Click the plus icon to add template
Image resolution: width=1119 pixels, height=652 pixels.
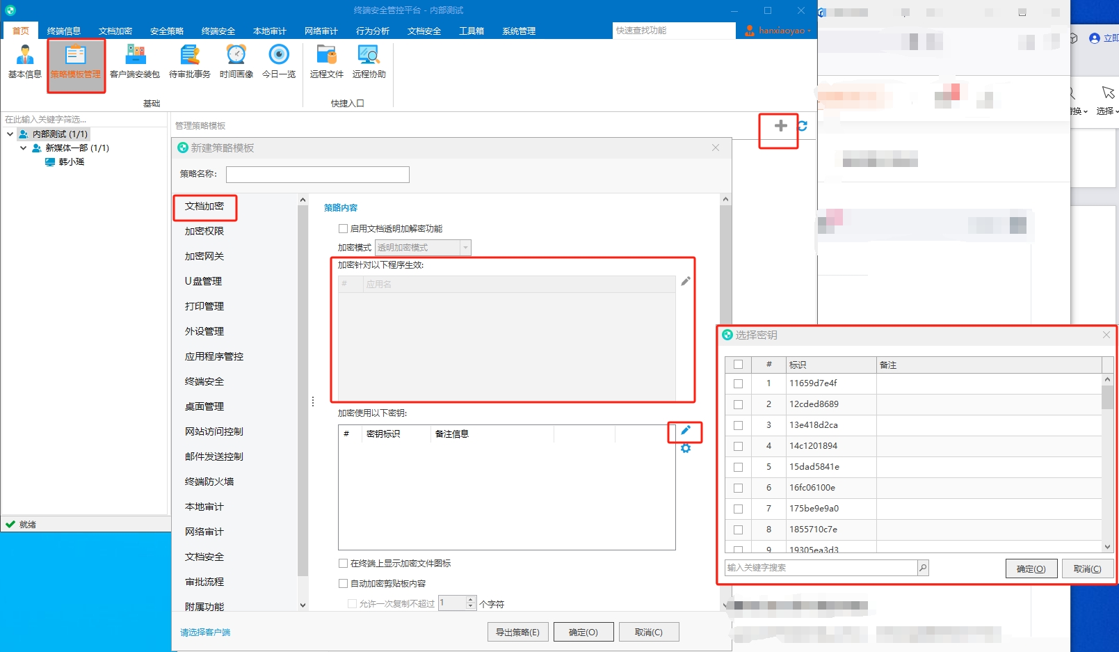pos(780,125)
